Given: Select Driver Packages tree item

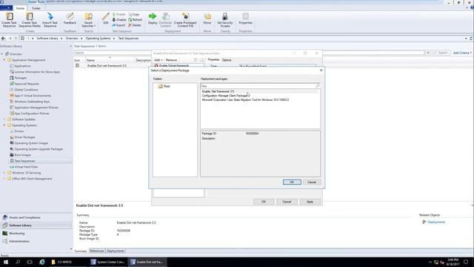Looking at the screenshot, I should click(24, 137).
